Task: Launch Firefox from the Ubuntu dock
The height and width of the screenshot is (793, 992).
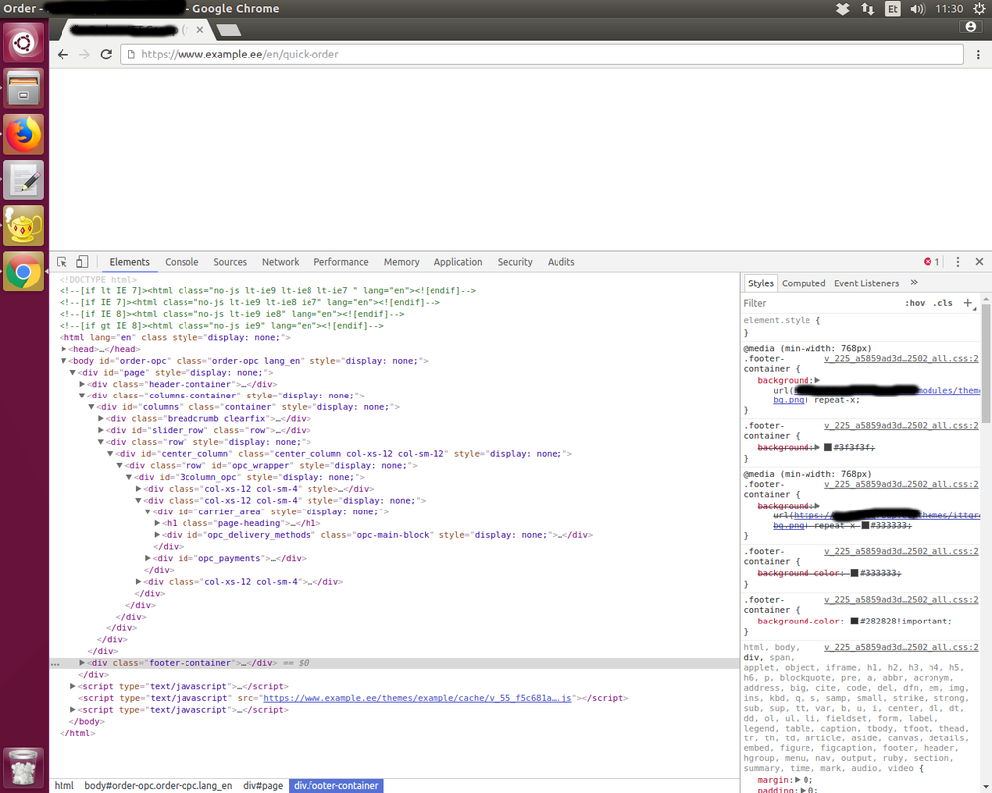Action: pyautogui.click(x=24, y=134)
